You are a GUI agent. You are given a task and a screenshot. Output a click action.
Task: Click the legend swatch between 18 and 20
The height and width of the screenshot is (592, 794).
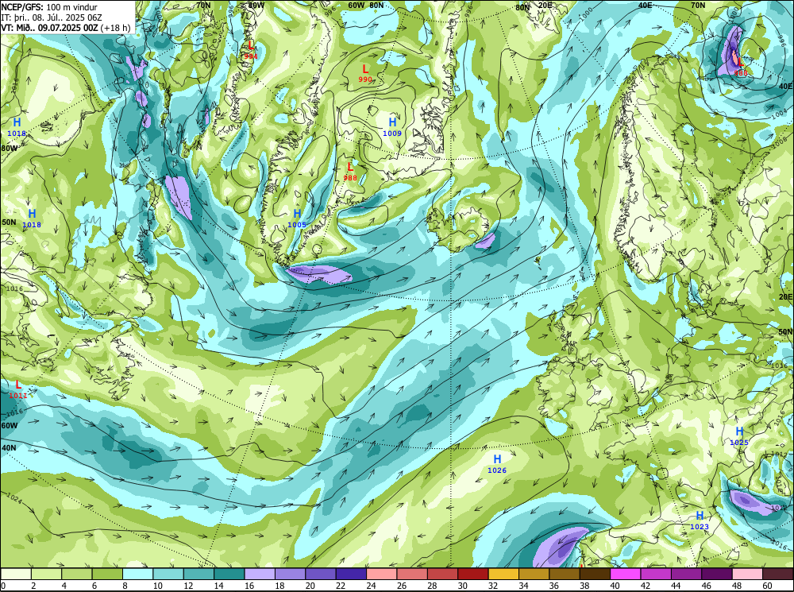coord(290,574)
